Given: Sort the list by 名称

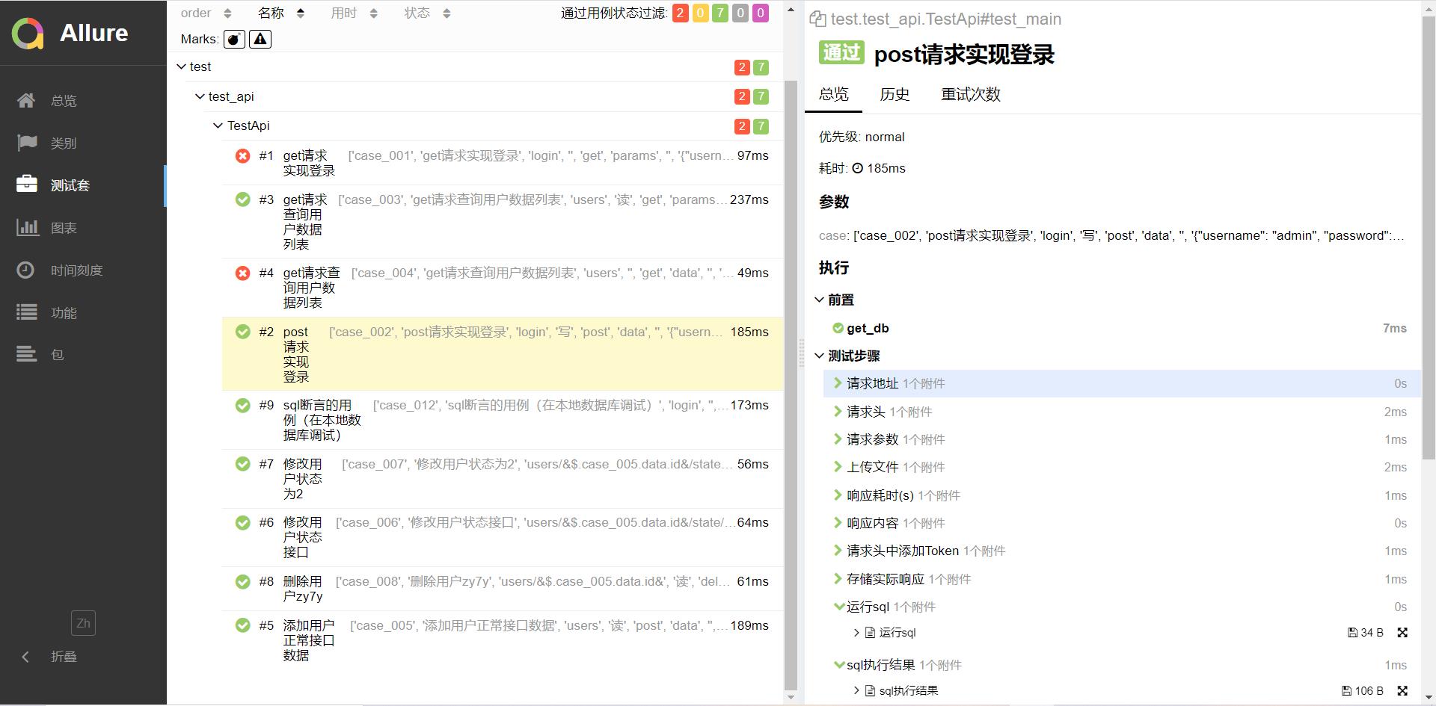Looking at the screenshot, I should point(281,13).
